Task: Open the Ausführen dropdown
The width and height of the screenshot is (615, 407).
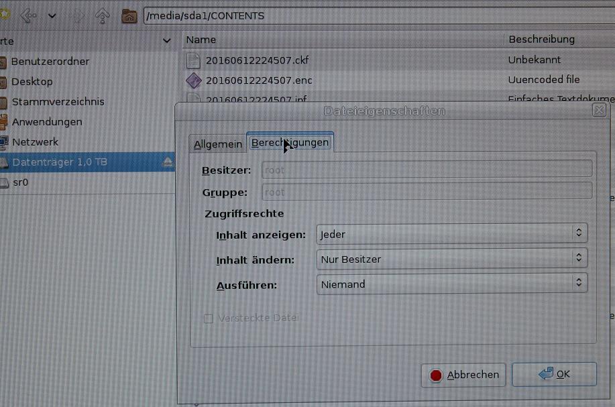Action: click(x=452, y=284)
